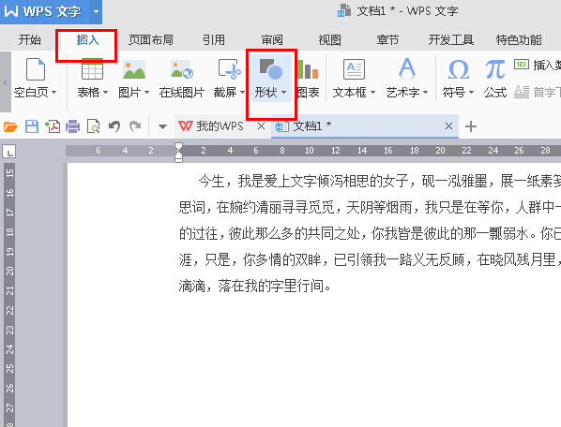
Task: Click the 形状 shapes icon
Action: [271, 69]
